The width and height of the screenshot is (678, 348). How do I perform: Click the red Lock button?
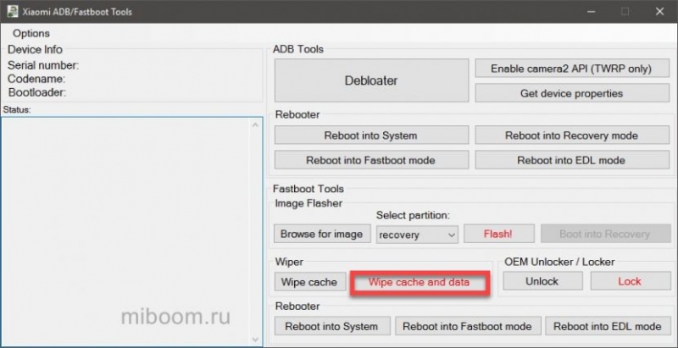pos(631,281)
